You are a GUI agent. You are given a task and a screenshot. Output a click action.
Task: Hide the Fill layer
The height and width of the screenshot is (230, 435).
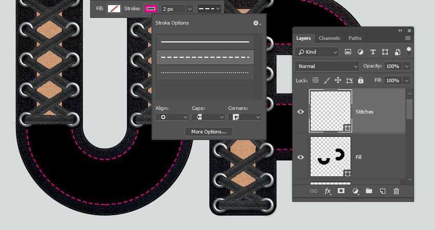[x=300, y=157]
